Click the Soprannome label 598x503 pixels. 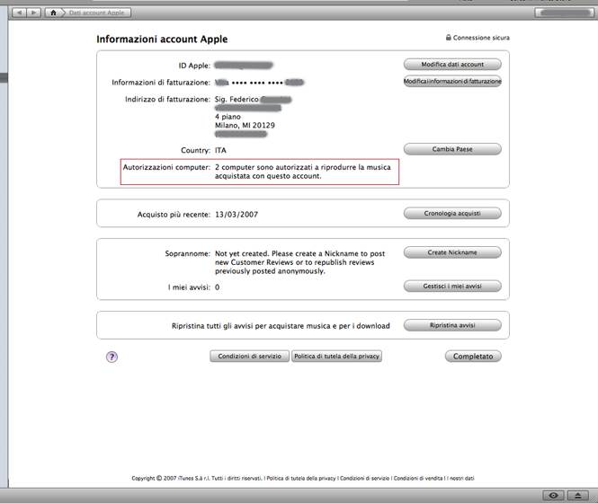(x=187, y=254)
